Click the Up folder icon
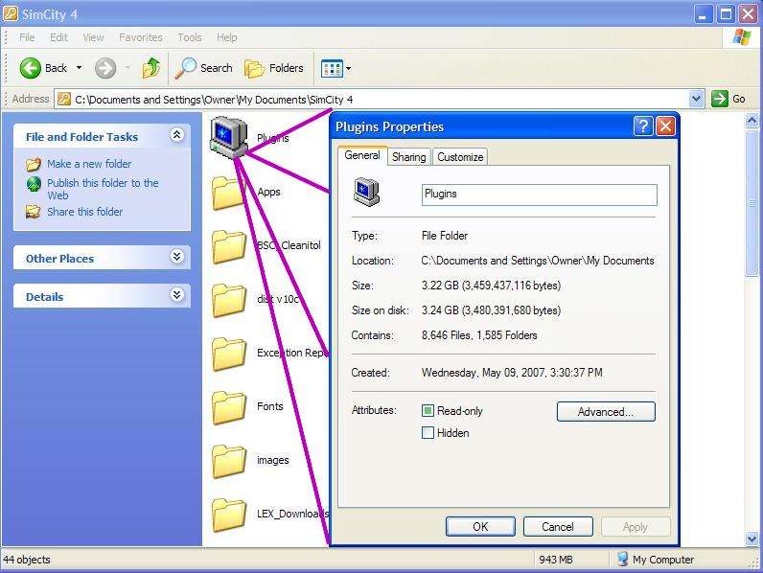763x573 pixels. click(151, 68)
